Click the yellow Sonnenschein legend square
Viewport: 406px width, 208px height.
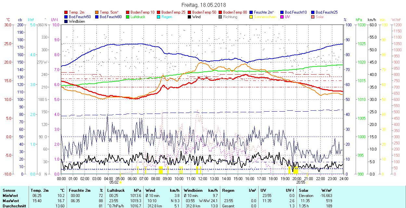point(251,17)
